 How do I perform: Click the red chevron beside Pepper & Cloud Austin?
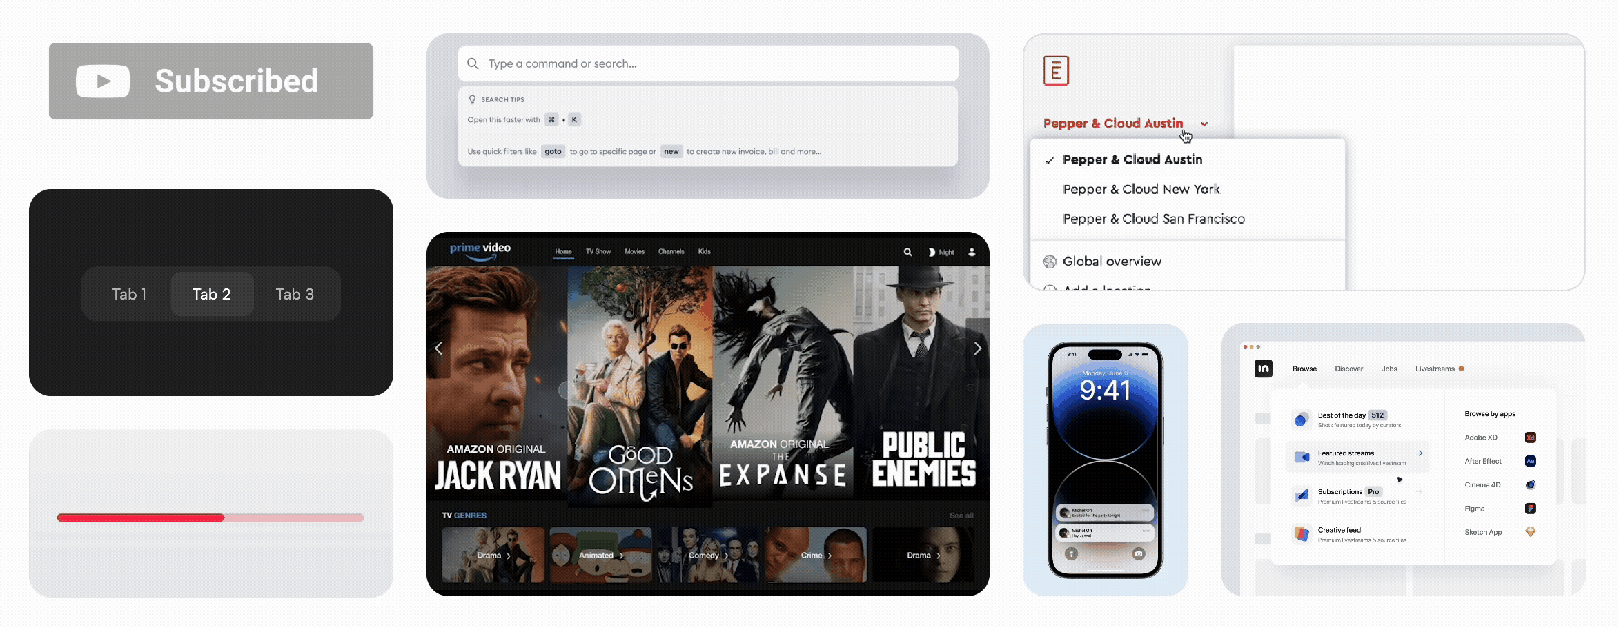click(1204, 124)
